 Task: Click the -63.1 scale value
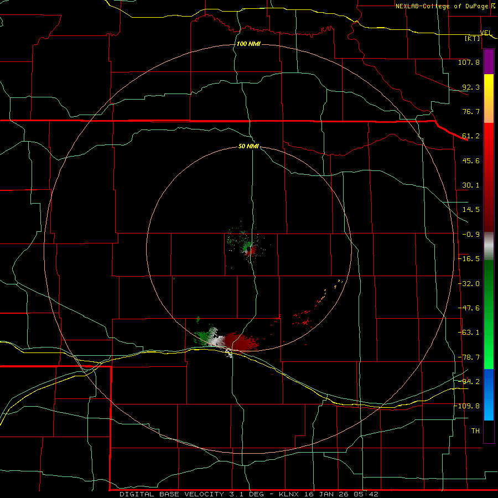[x=469, y=333]
